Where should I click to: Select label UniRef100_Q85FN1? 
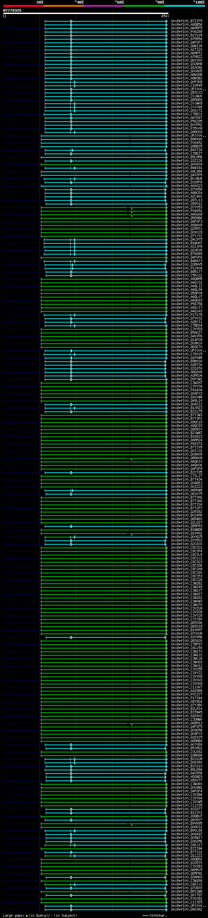pos(187,873)
